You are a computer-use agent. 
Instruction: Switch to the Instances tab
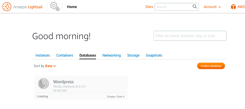tap(43, 55)
